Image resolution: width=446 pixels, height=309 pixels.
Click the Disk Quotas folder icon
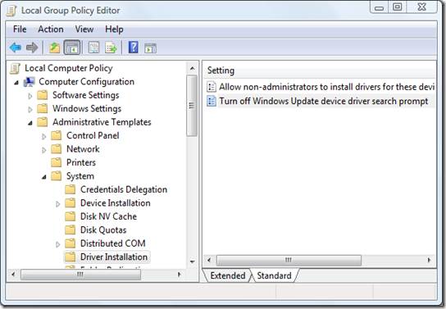pos(70,230)
